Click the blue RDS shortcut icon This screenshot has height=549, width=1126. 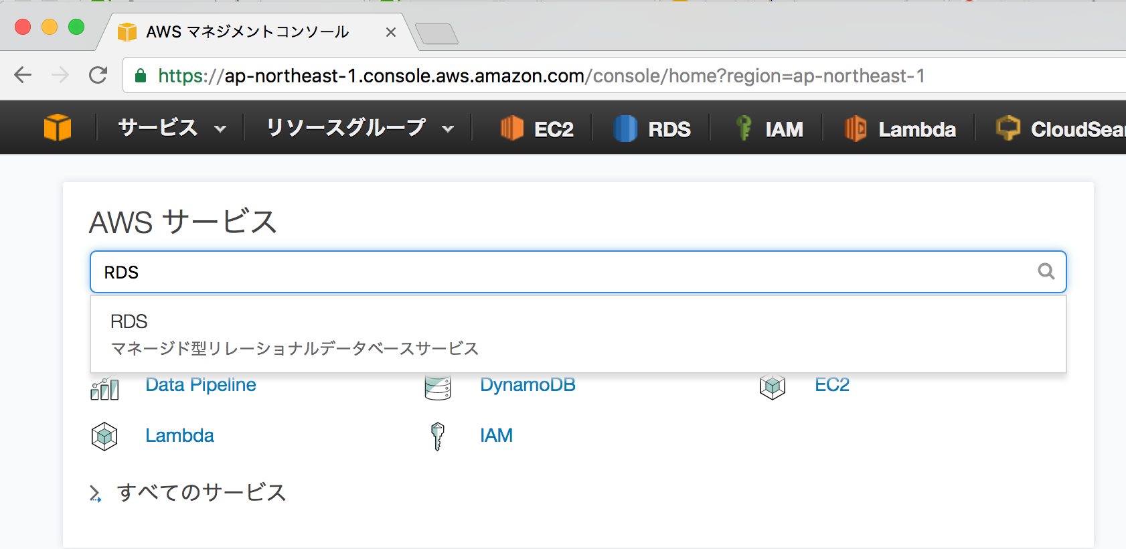[x=625, y=128]
